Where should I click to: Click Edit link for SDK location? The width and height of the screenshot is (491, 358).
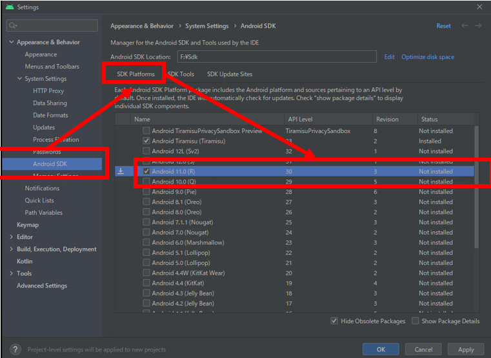(389, 57)
